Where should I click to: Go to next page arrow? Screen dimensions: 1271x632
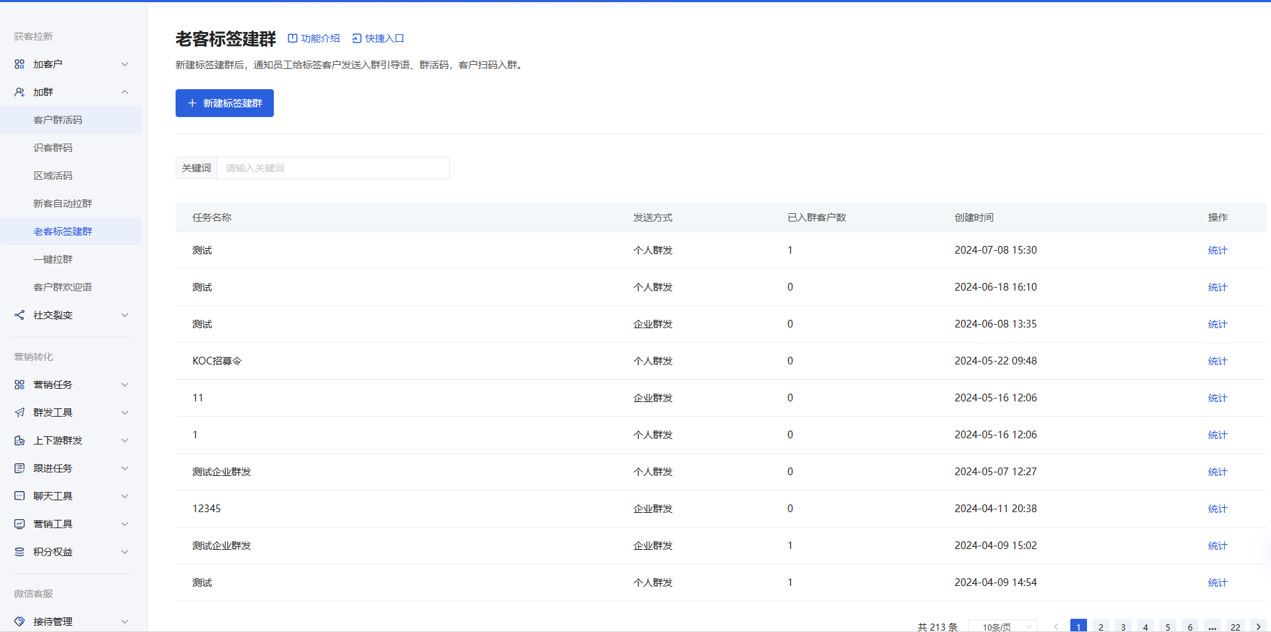(1258, 626)
